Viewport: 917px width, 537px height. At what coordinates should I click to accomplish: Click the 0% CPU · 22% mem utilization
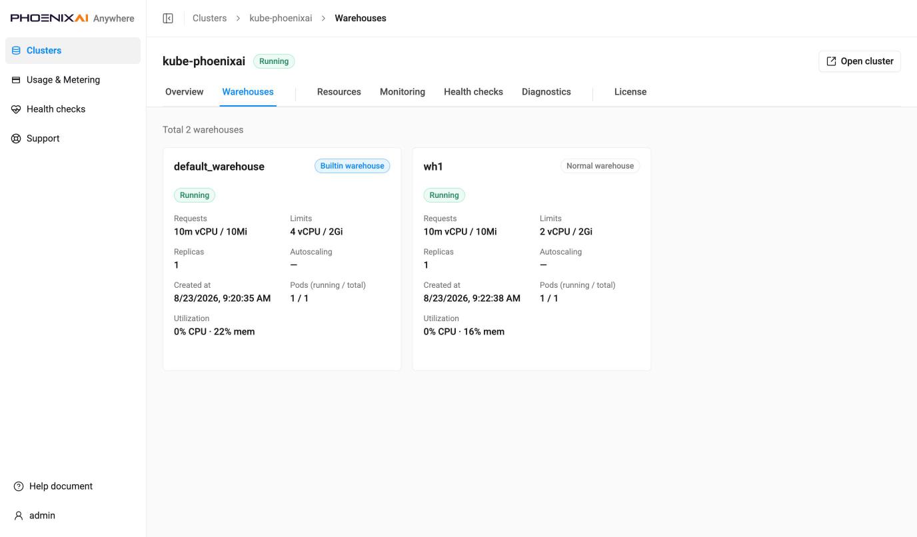(x=215, y=332)
